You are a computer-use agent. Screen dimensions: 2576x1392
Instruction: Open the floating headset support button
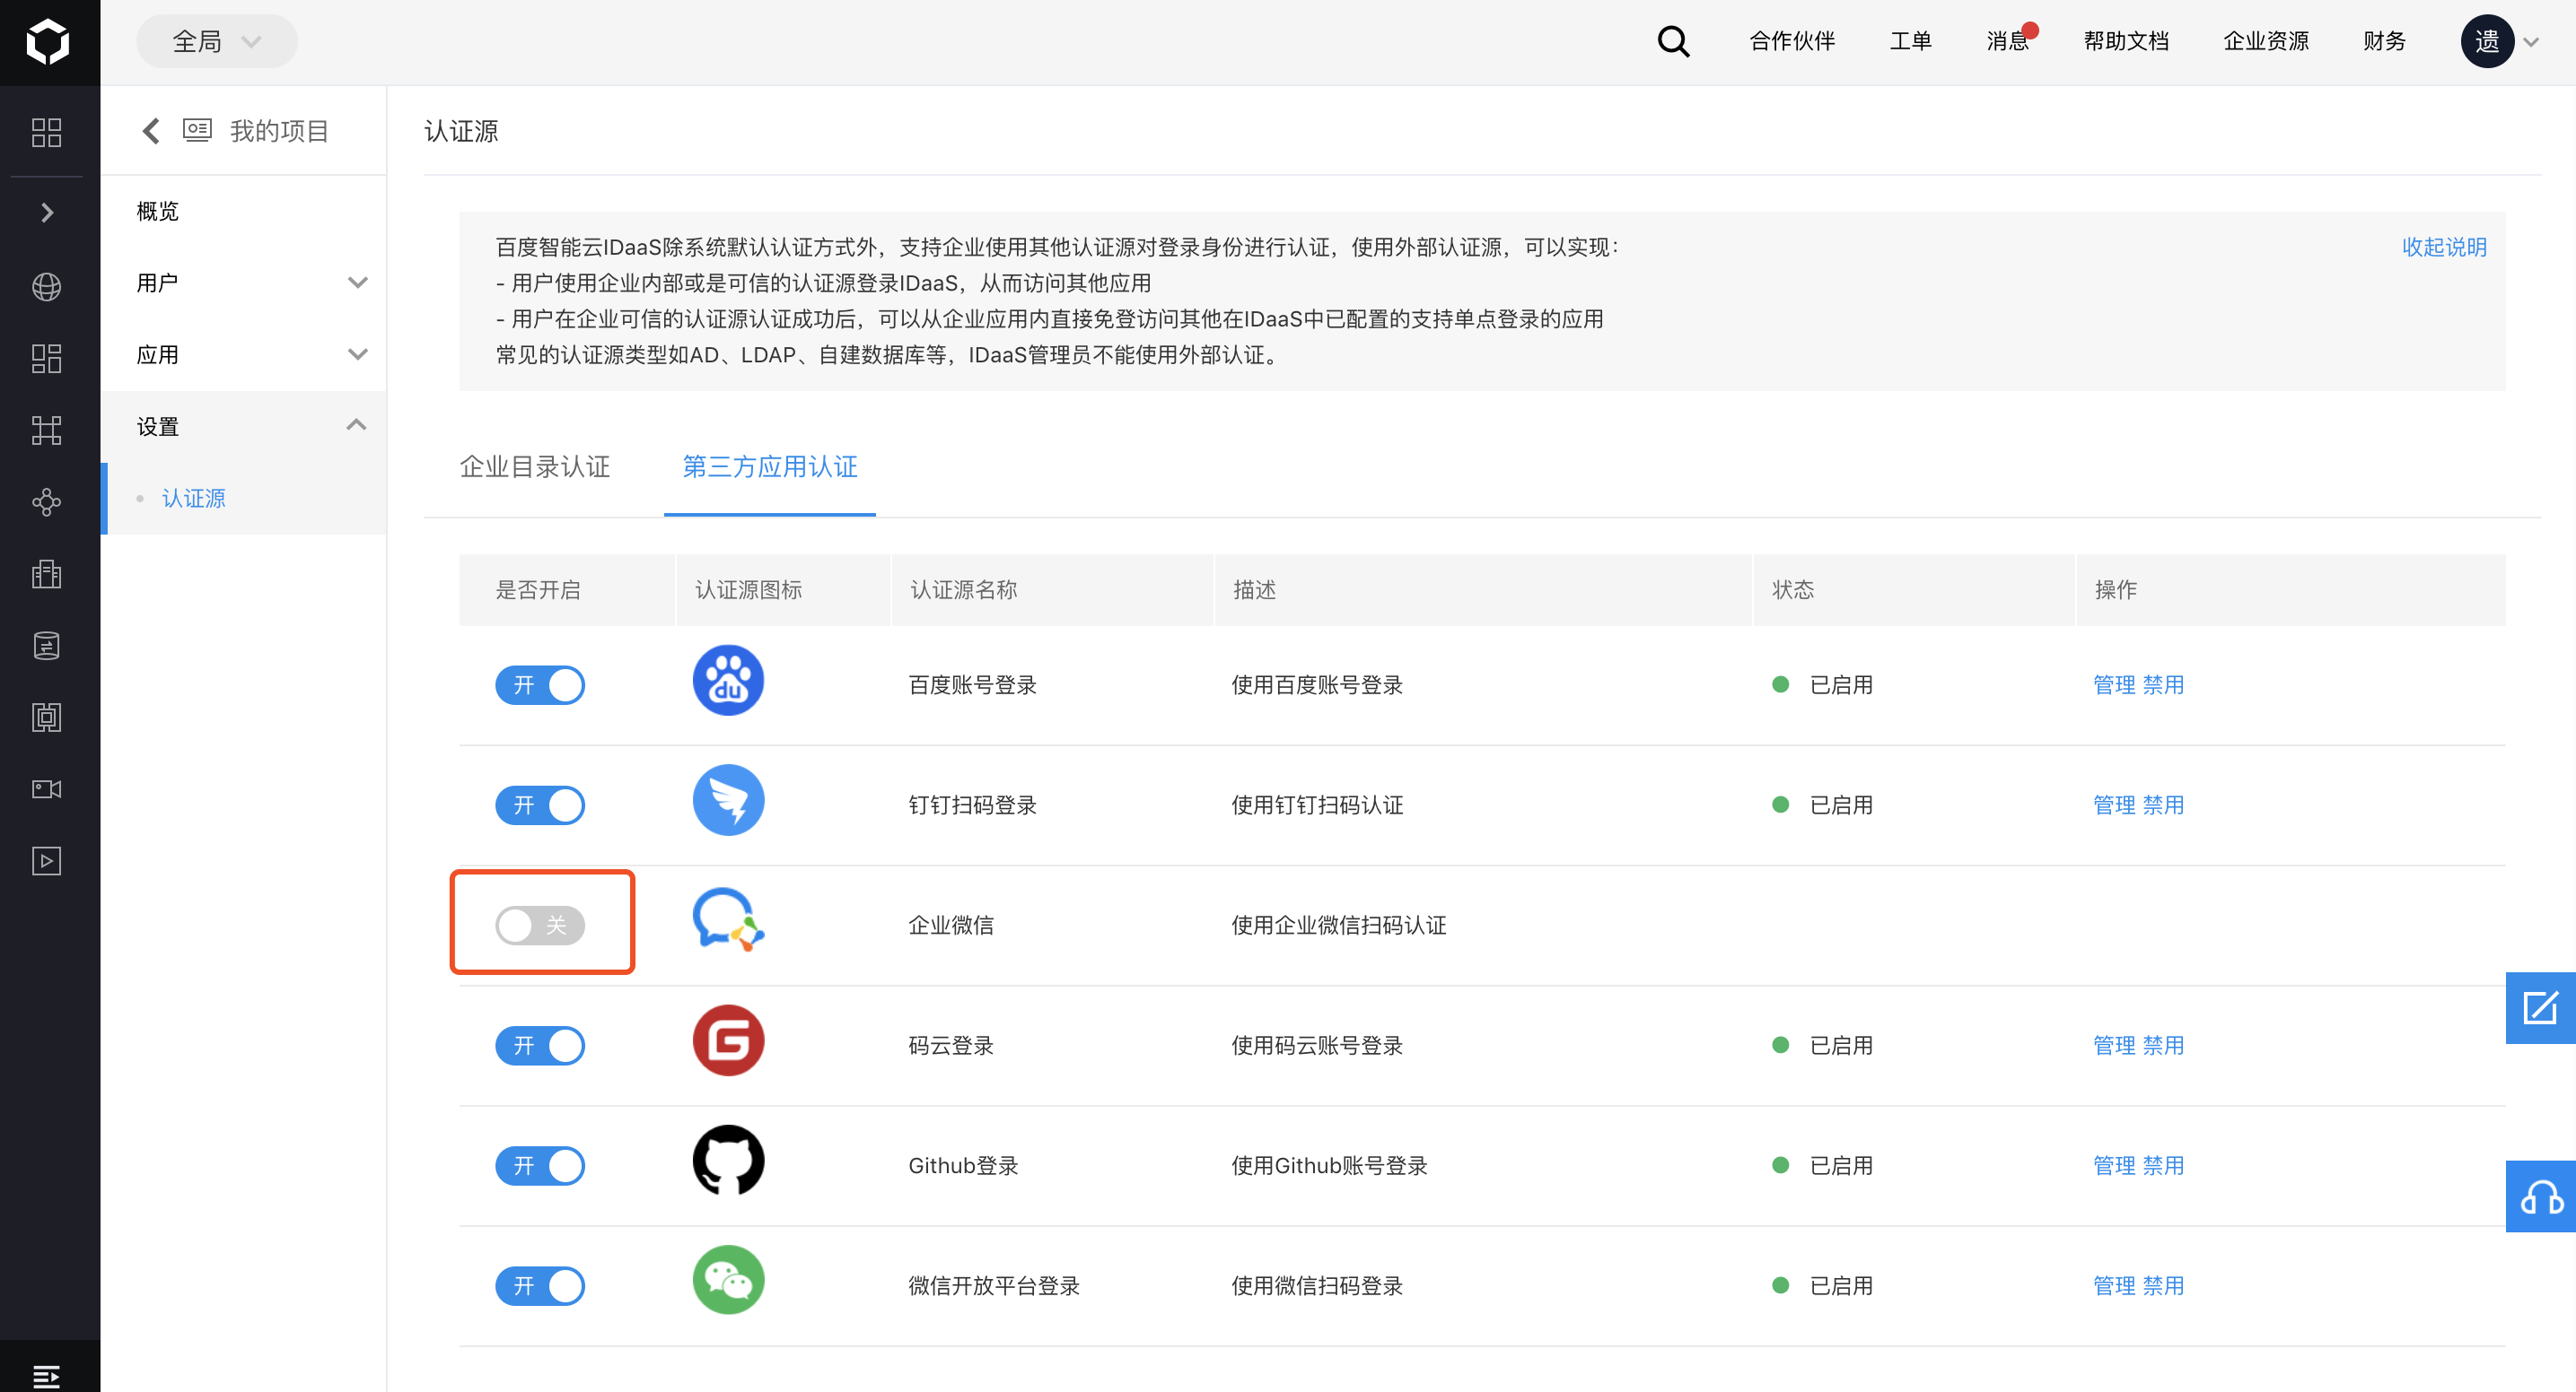tap(2540, 1196)
